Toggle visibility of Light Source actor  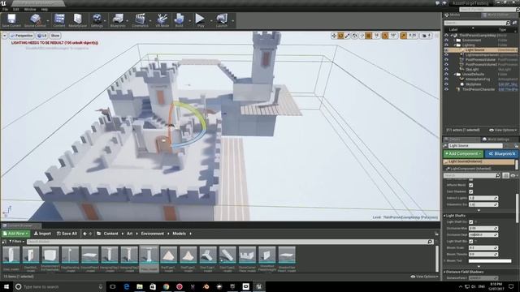(x=446, y=50)
